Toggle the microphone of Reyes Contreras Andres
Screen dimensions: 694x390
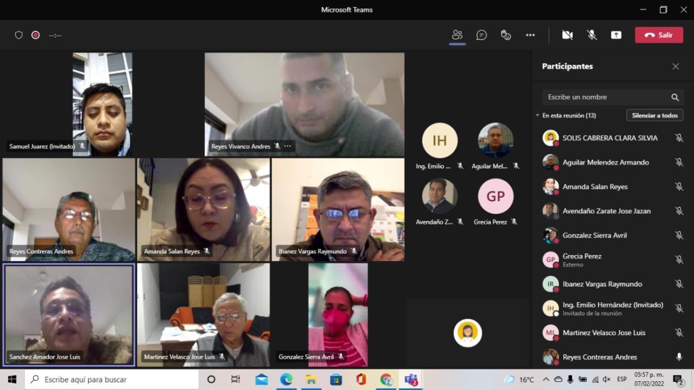pos(679,357)
